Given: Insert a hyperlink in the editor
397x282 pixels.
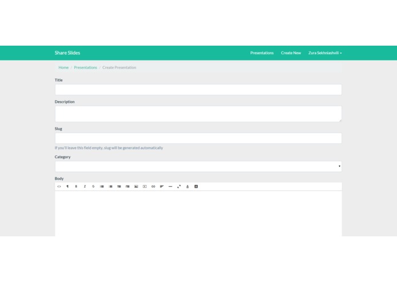Looking at the screenshot, I should [x=153, y=187].
